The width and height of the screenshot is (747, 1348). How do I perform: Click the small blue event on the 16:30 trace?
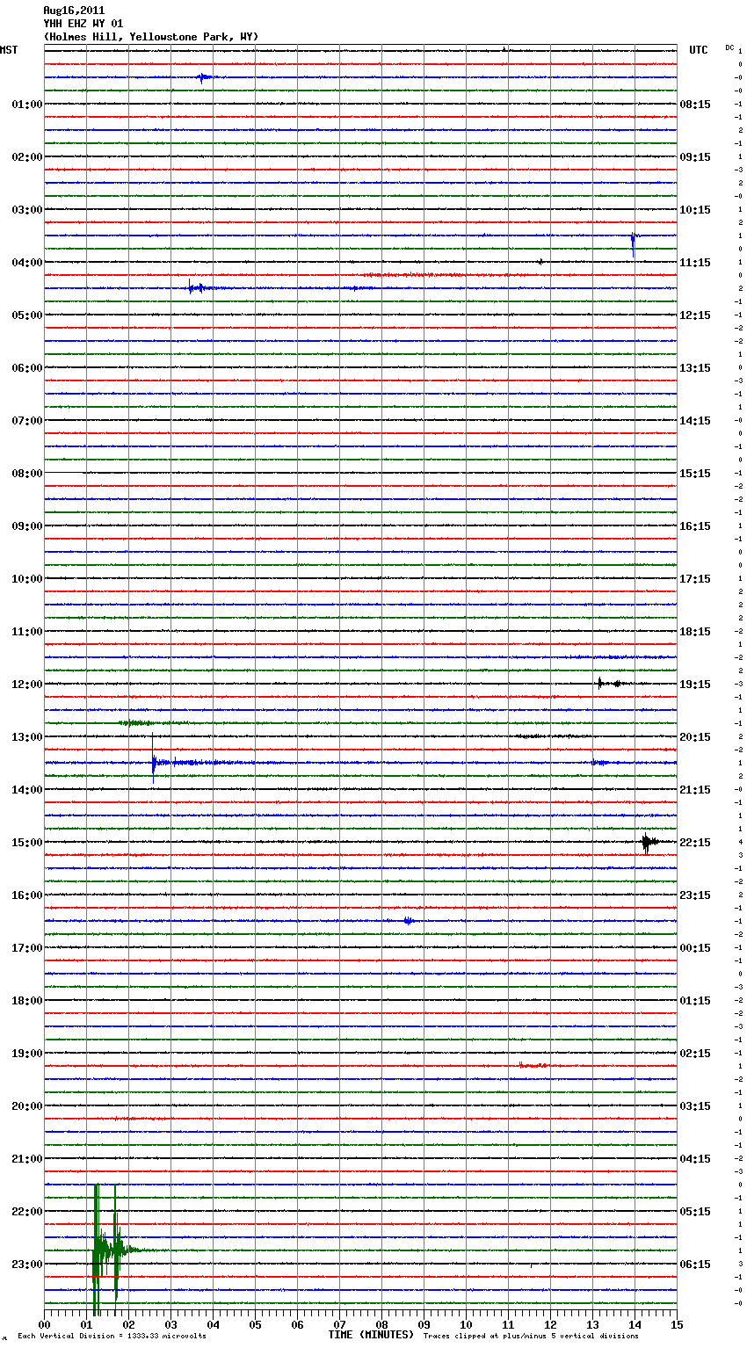(x=409, y=921)
